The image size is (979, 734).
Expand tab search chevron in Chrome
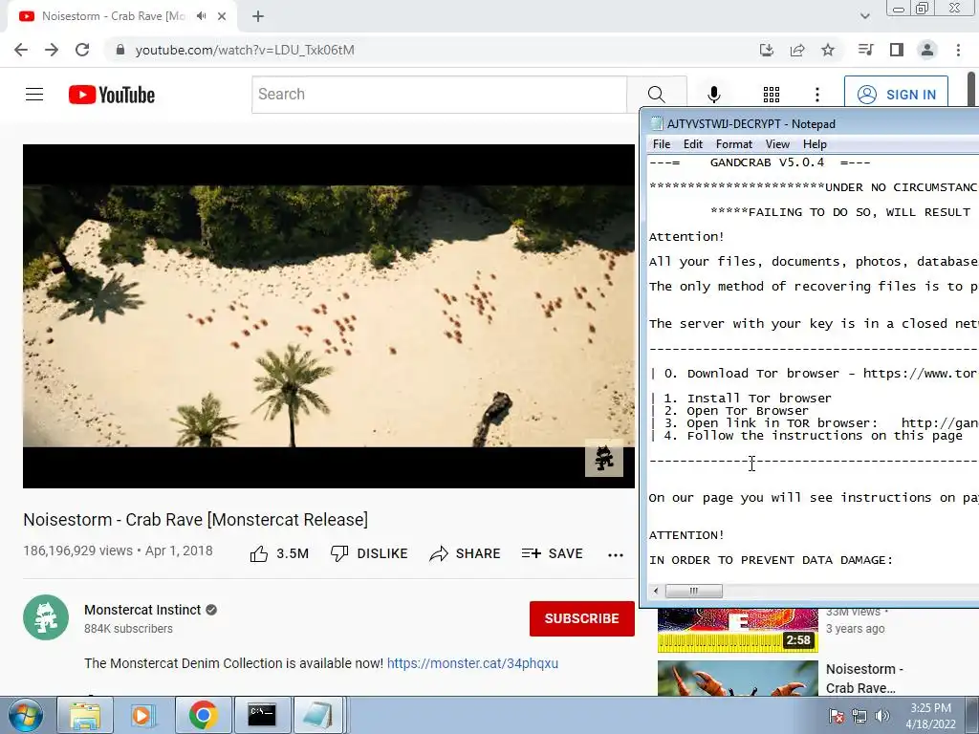coord(864,16)
